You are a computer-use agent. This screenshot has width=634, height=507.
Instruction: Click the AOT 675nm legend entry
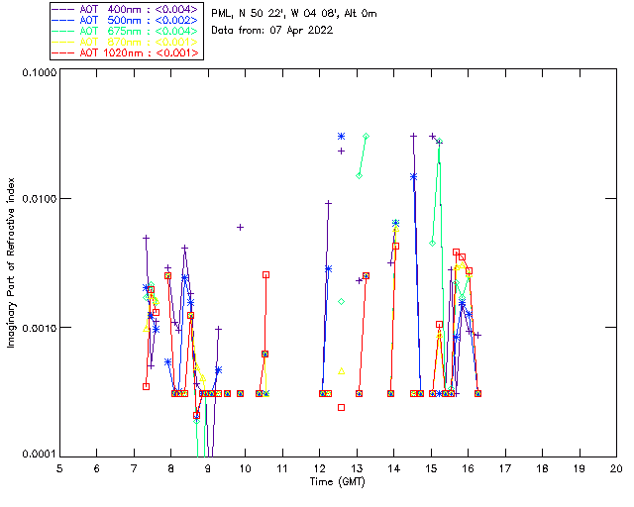pyautogui.click(x=129, y=32)
